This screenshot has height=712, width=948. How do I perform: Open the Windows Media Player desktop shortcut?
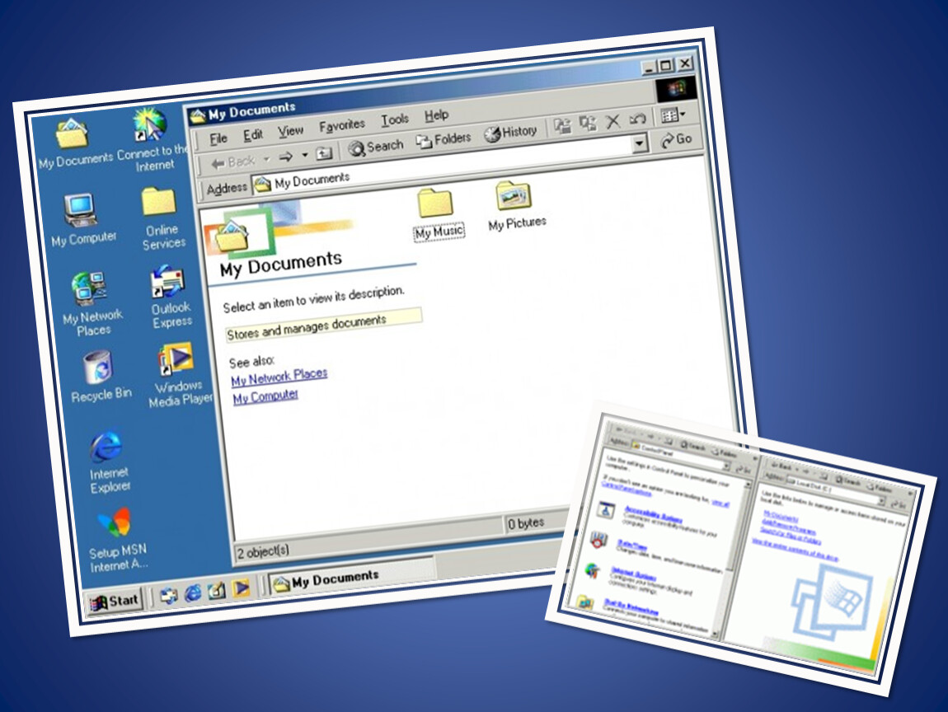click(178, 375)
